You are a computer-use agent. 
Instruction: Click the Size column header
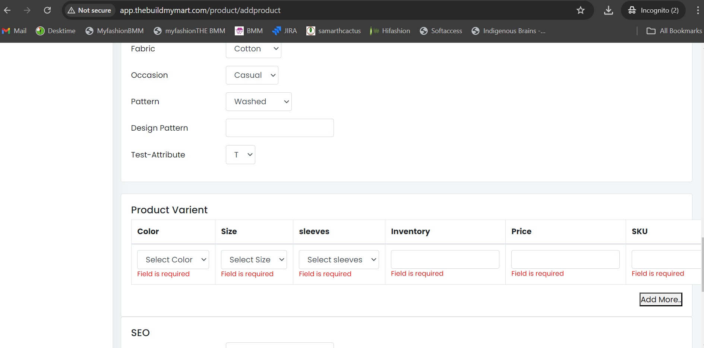pos(229,232)
